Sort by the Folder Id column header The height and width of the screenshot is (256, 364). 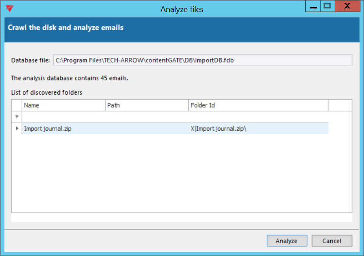tap(258, 105)
